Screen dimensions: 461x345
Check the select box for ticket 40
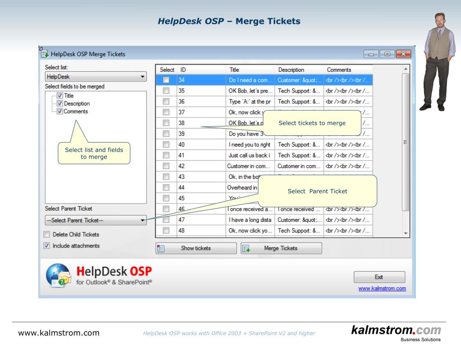(x=166, y=144)
